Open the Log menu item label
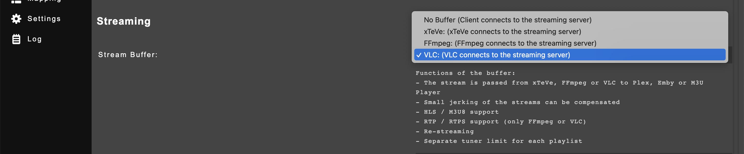This screenshot has height=154, width=744. pyautogui.click(x=34, y=39)
